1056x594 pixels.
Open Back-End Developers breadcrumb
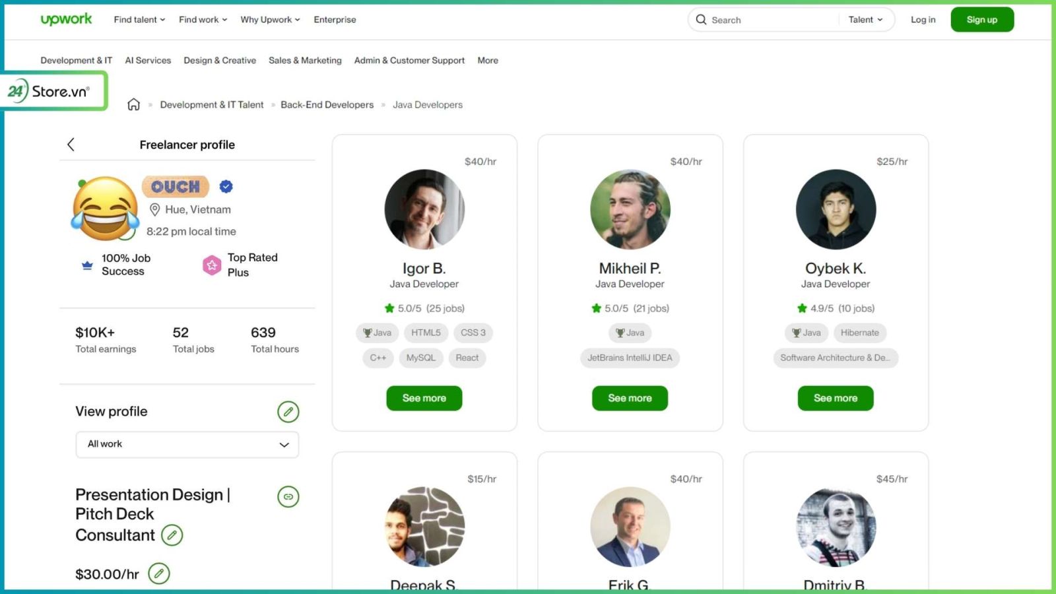327,104
